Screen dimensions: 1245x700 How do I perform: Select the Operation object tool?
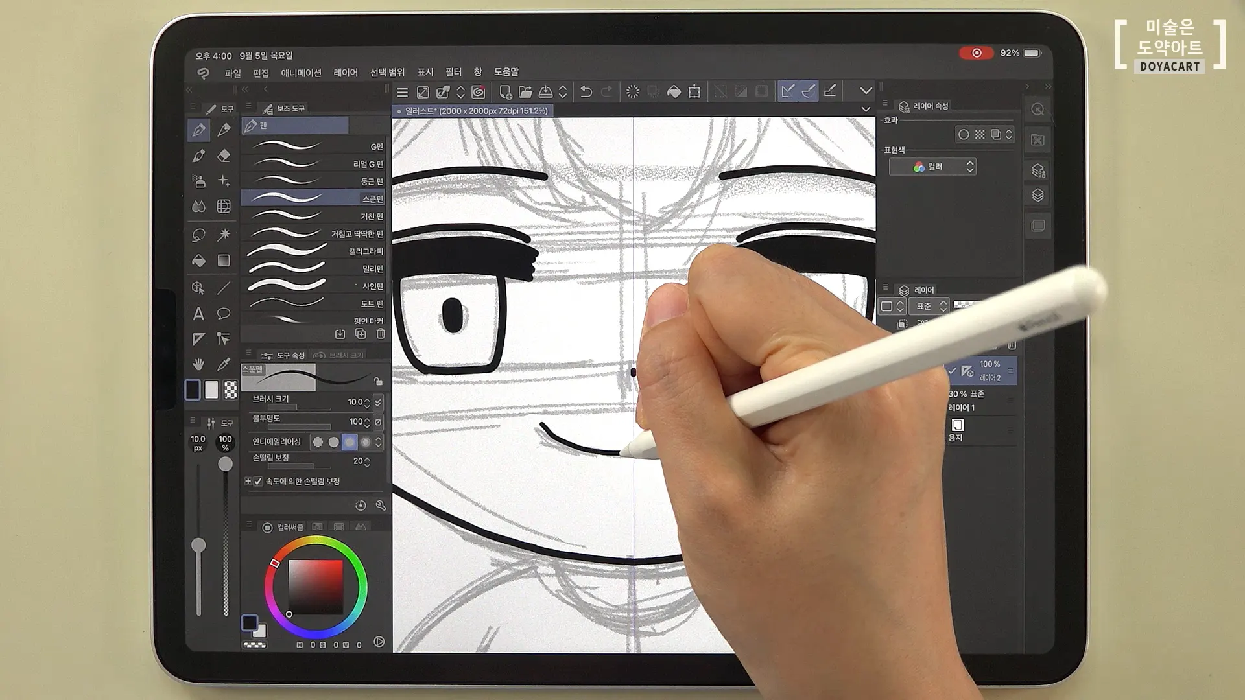click(x=198, y=287)
